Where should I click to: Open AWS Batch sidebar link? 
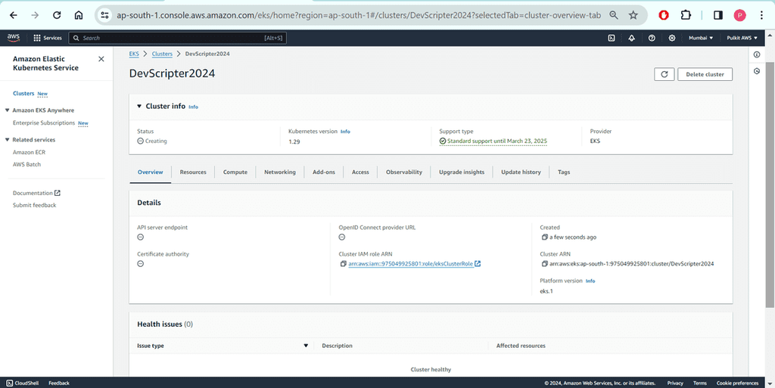point(26,164)
